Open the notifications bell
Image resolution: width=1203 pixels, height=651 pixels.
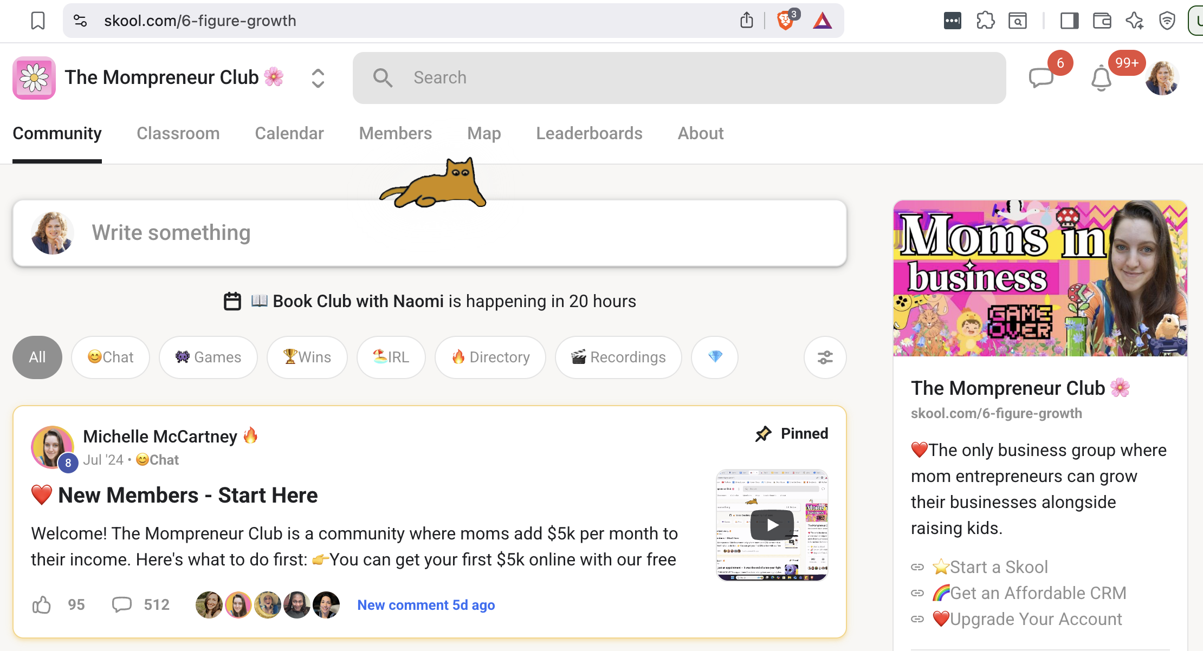point(1101,78)
